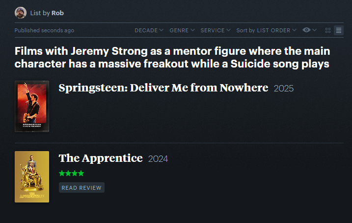Image resolution: width=352 pixels, height=223 pixels.
Task: Click The Apprentice poster thumbnail
Action: point(32,177)
